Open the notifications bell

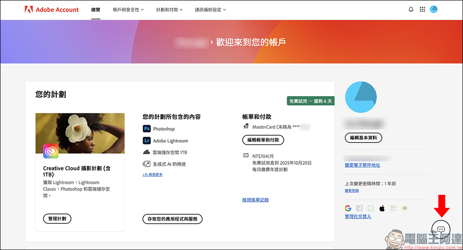(411, 10)
